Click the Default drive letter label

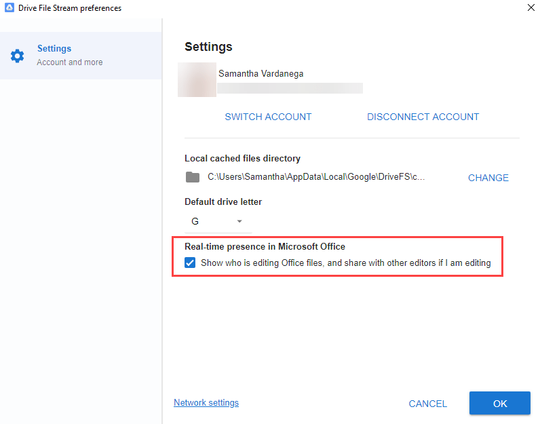click(x=223, y=202)
